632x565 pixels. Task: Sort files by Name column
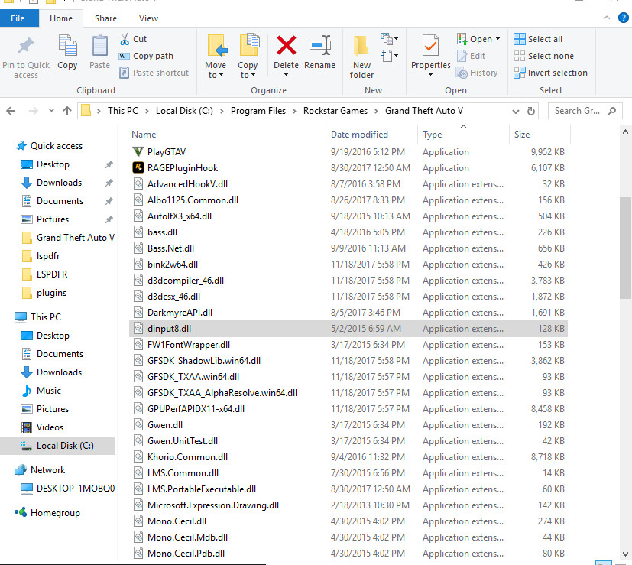pos(227,135)
